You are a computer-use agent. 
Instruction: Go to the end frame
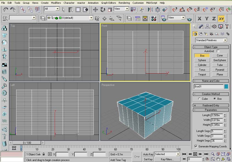click(x=206, y=154)
